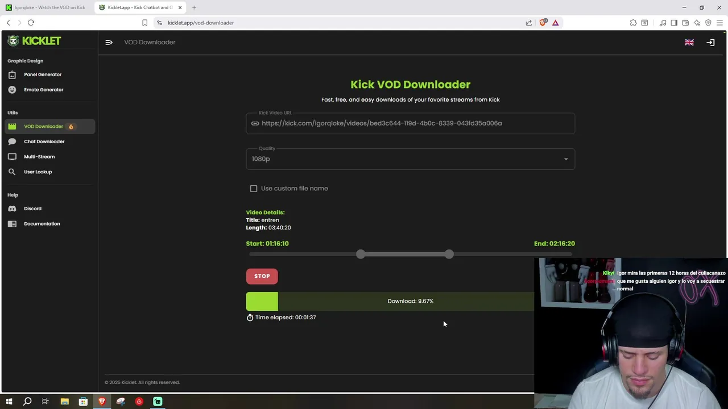This screenshot has width=728, height=409.
Task: Open a new browser tab
Action: (x=194, y=7)
